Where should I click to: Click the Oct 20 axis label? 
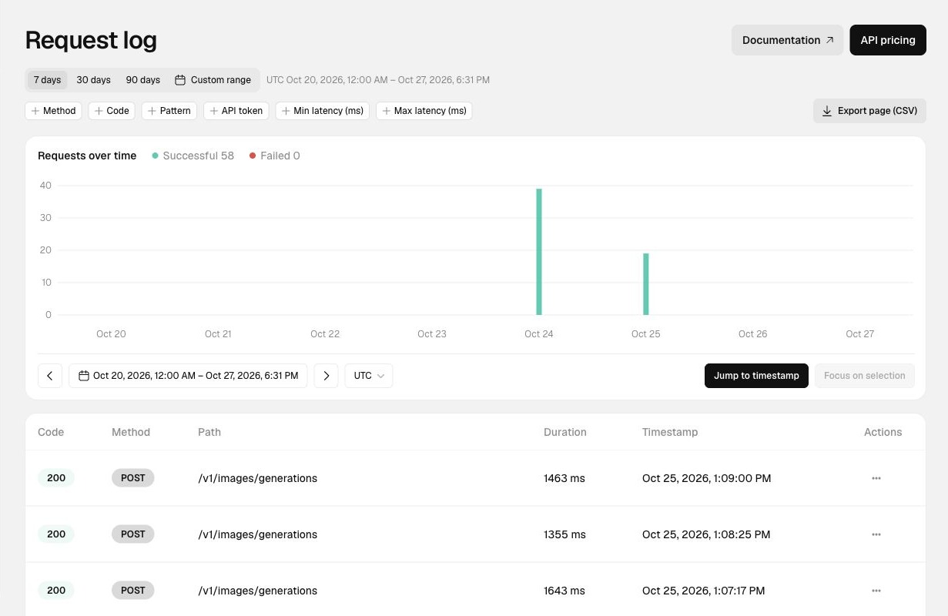[x=111, y=334]
